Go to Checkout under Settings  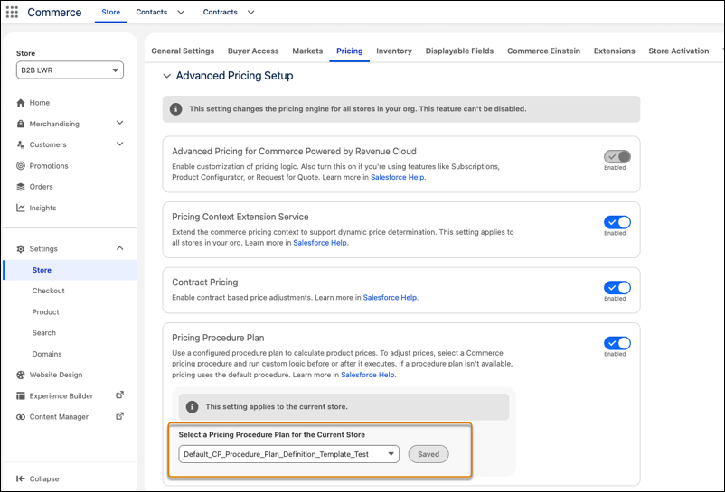coord(48,291)
